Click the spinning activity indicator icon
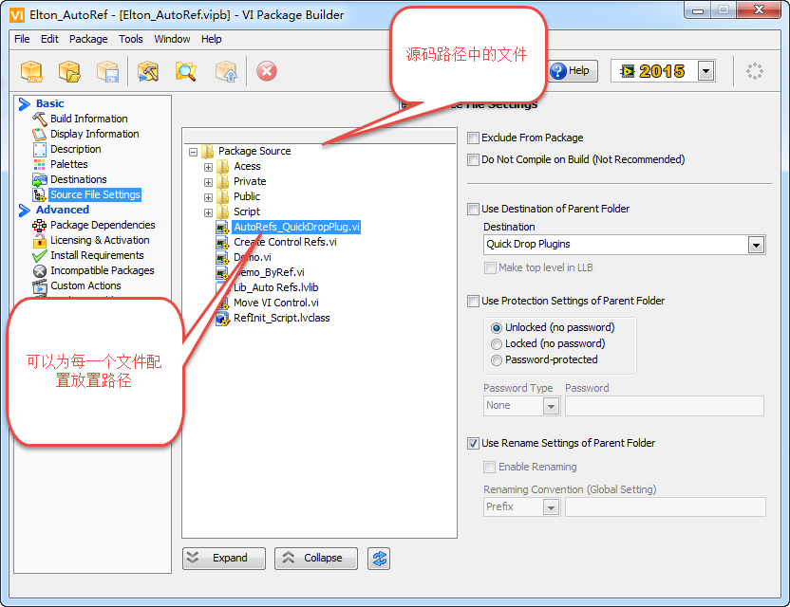Image resolution: width=790 pixels, height=607 pixels. pos(754,71)
